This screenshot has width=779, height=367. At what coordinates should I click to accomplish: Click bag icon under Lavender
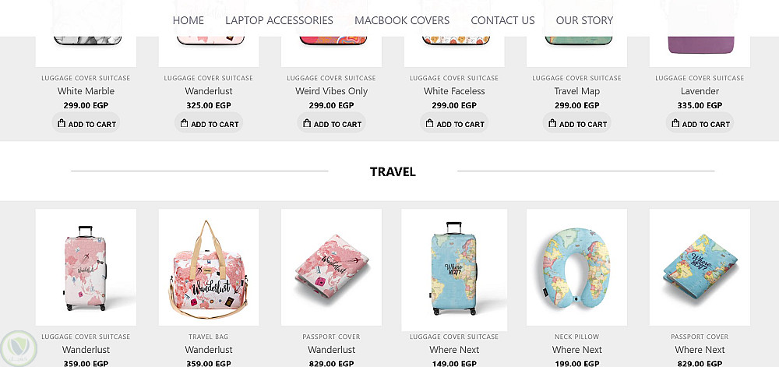[x=675, y=123]
